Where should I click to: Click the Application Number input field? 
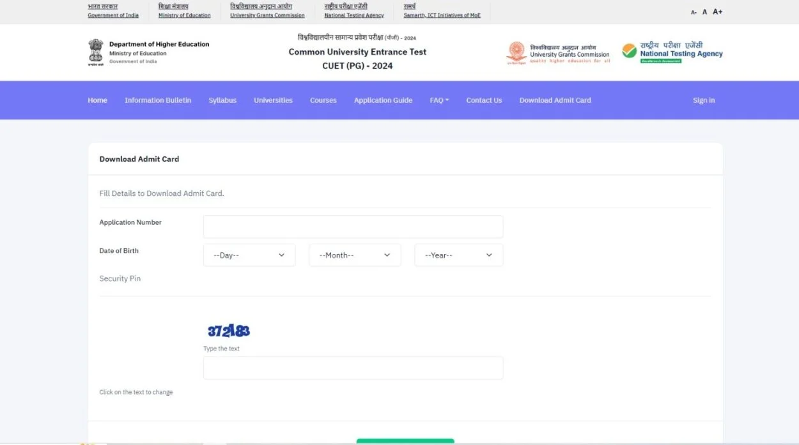pyautogui.click(x=353, y=227)
